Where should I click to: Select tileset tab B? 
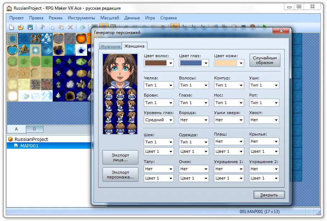[34, 129]
